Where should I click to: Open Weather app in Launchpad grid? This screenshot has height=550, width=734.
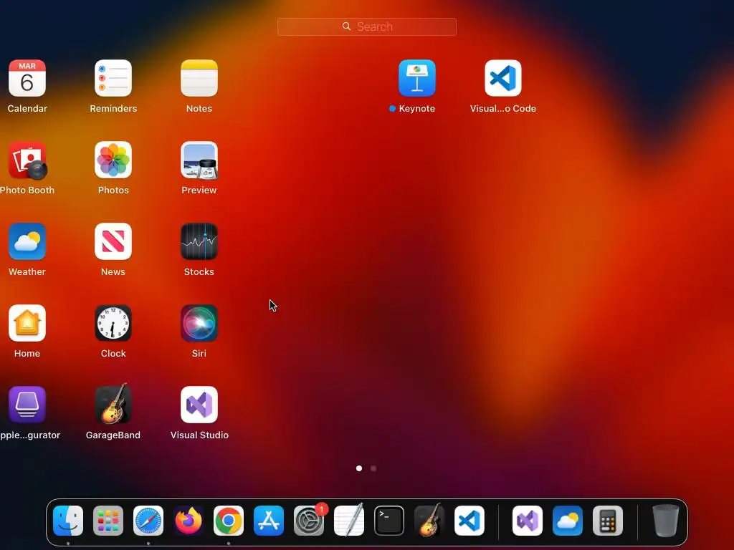click(x=27, y=241)
